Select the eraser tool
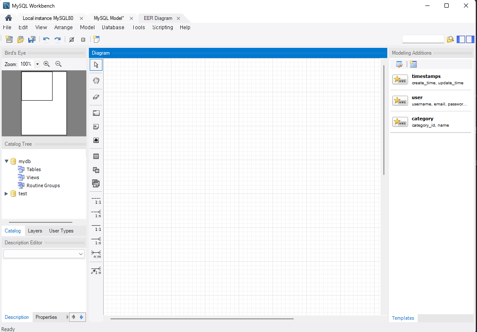 coord(96,97)
